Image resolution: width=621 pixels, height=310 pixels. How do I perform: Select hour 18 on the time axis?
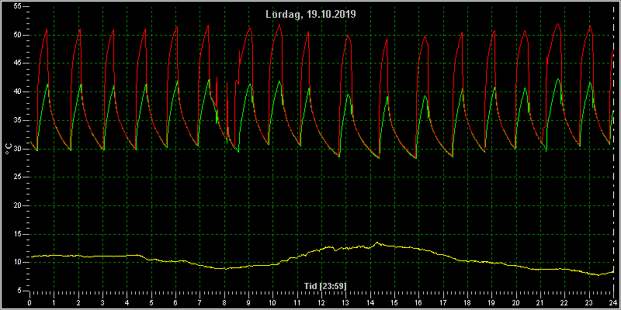click(467, 302)
